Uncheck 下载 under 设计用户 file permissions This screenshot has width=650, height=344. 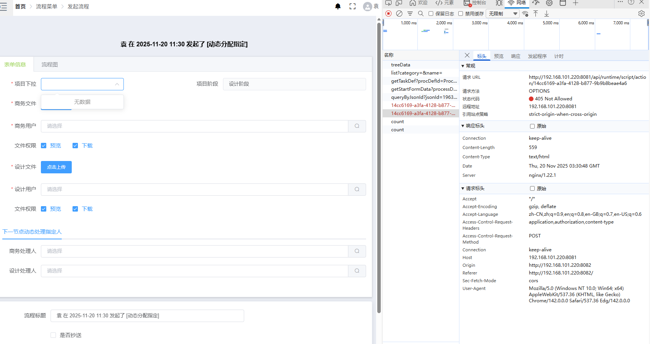75,209
